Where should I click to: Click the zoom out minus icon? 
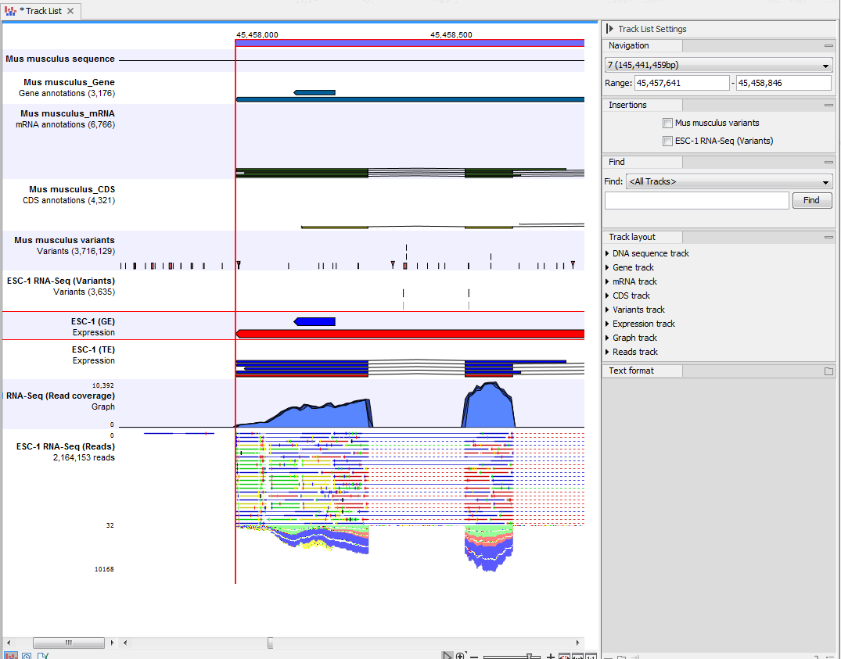point(473,654)
